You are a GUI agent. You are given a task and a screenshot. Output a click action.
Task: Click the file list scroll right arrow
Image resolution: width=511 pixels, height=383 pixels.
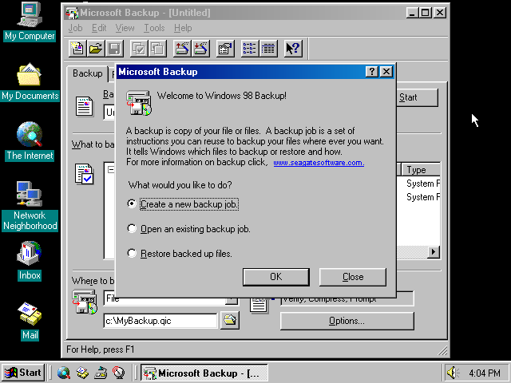point(434,252)
